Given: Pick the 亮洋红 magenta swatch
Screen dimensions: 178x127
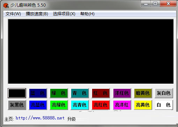Looking at the screenshot, I should coord(122,105).
